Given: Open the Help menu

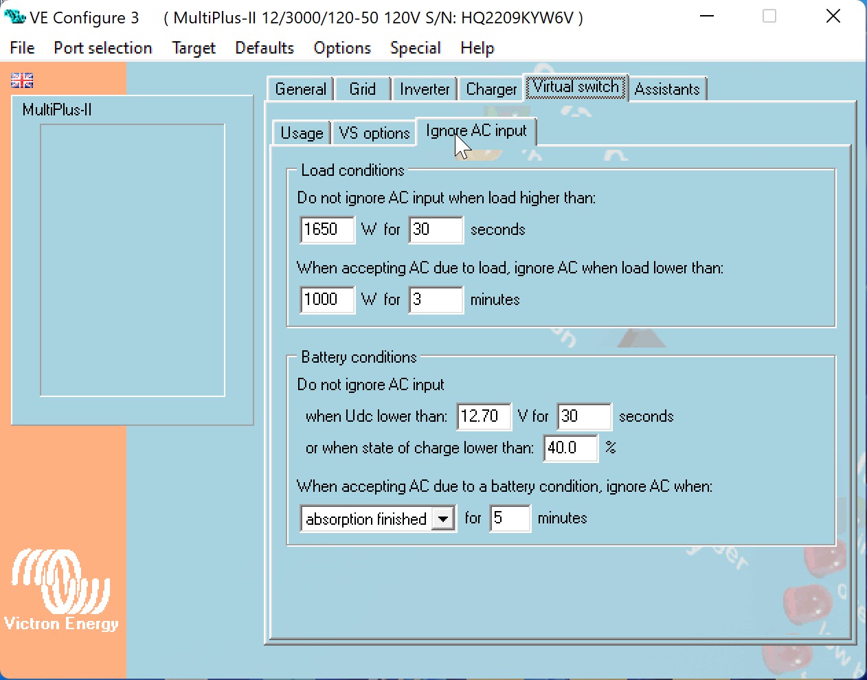Looking at the screenshot, I should [477, 48].
